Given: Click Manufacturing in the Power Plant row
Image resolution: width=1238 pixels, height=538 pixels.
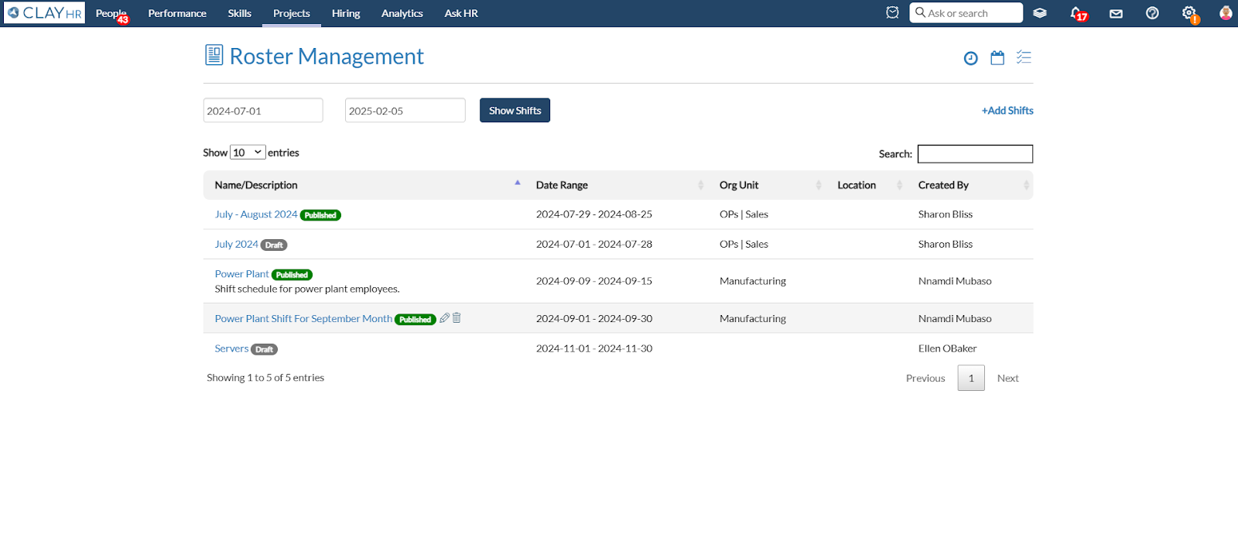Looking at the screenshot, I should click(753, 281).
